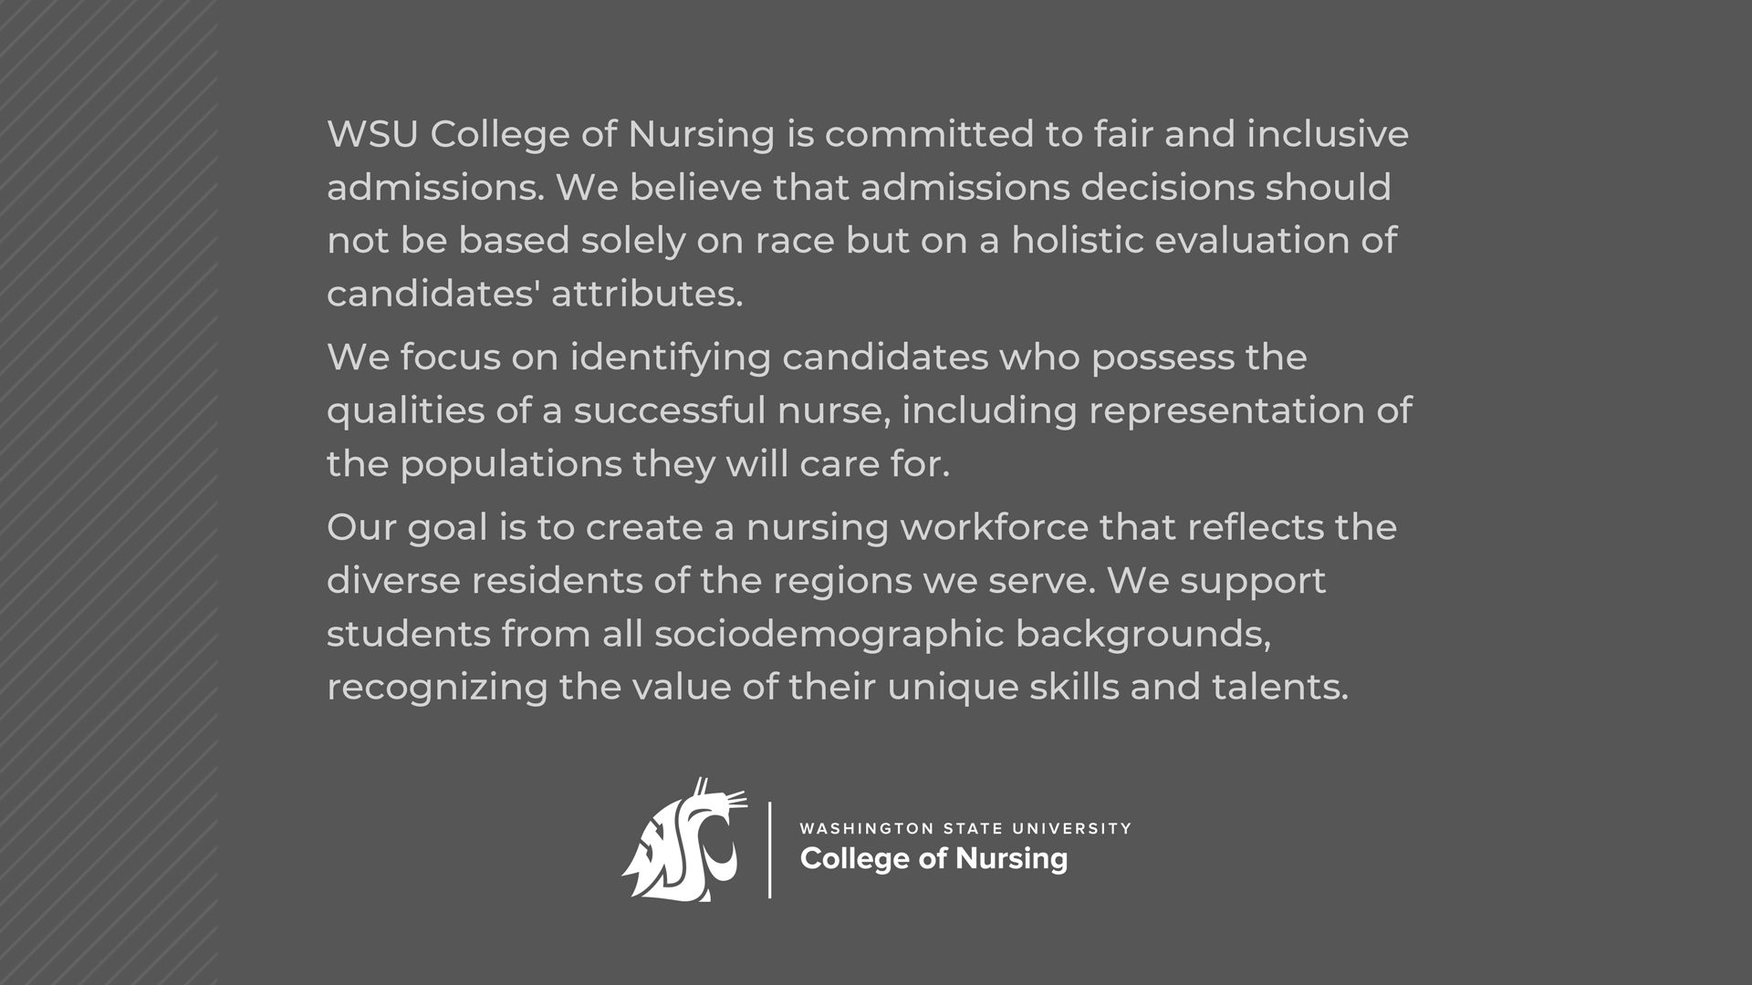Select the line starting 'admissions. We believe'

coord(859,187)
